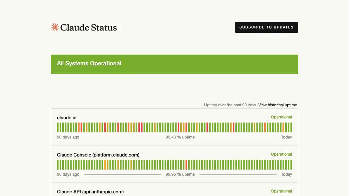This screenshot has height=196, width=349.
Task: Open the View historical uptime link
Action: tap(278, 105)
